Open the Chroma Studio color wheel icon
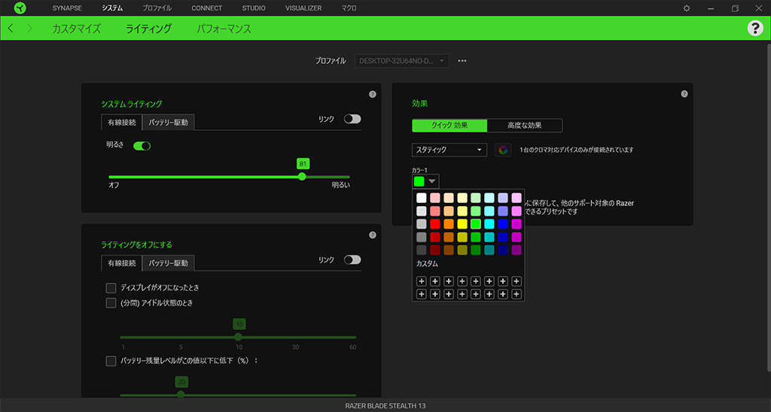Viewport: 771px width, 412px height. click(x=503, y=150)
